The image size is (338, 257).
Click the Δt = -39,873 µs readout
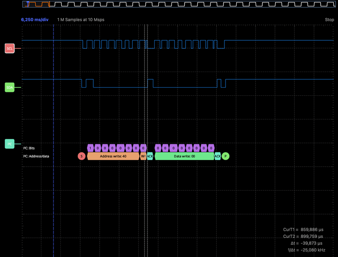click(x=307, y=243)
